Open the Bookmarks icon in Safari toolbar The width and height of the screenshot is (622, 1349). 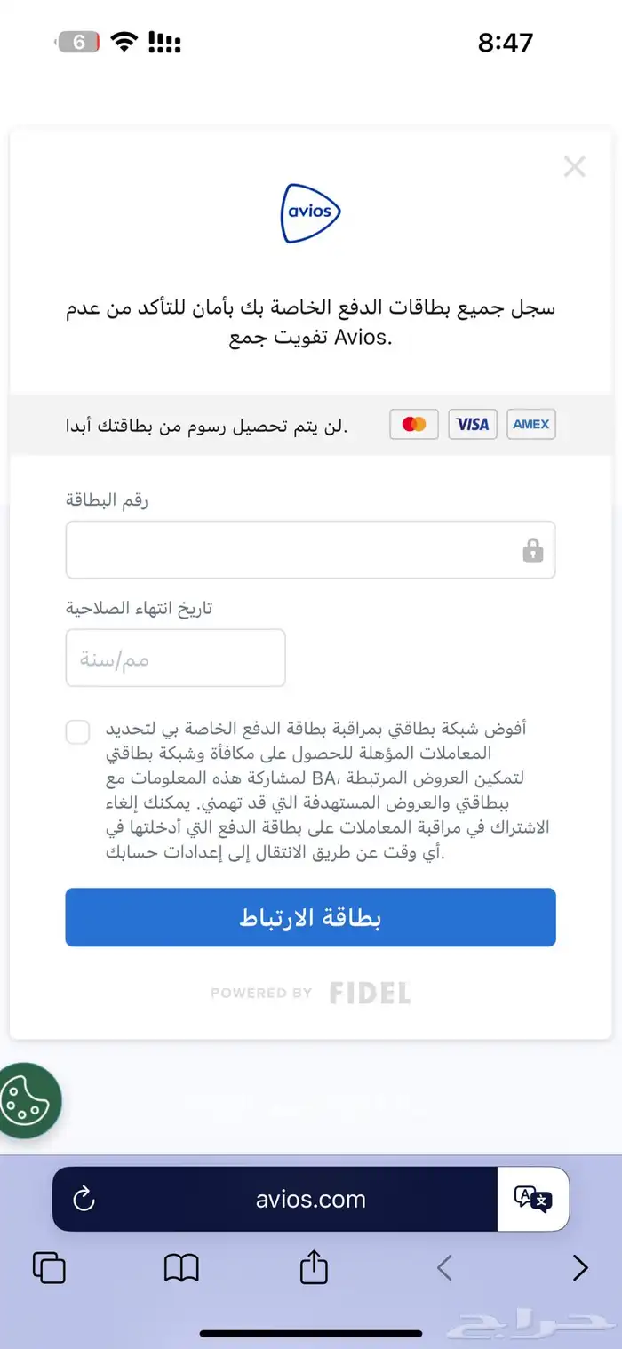point(181,1268)
